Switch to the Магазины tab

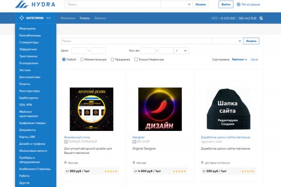click(68, 18)
